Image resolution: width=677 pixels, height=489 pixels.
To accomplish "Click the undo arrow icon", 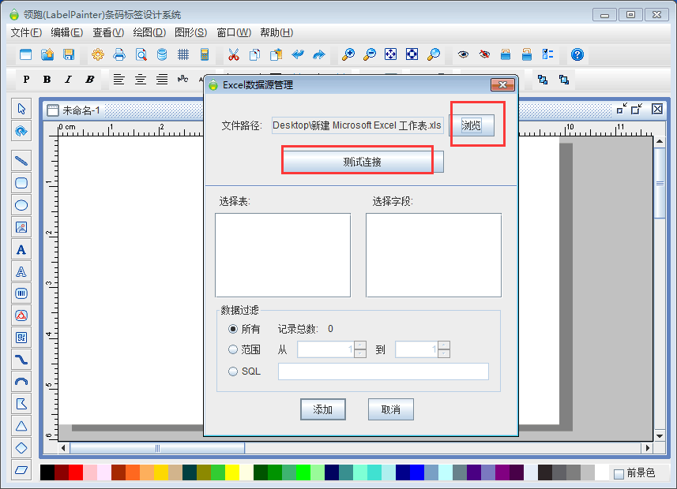I will coord(298,54).
